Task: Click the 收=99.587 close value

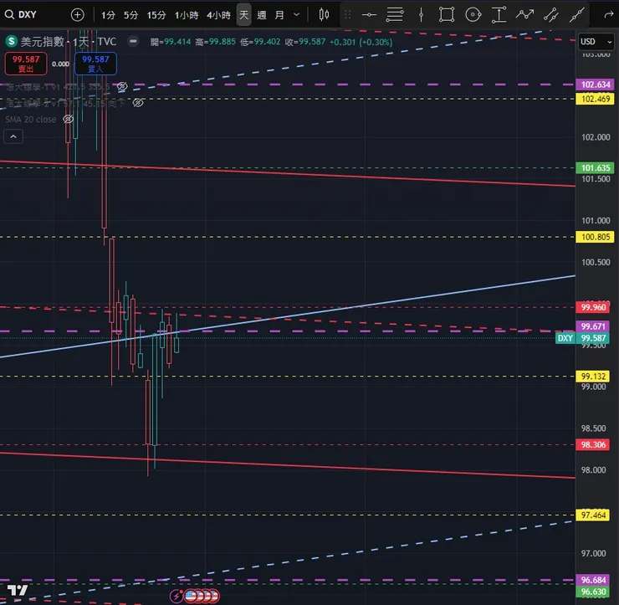Action: click(305, 42)
